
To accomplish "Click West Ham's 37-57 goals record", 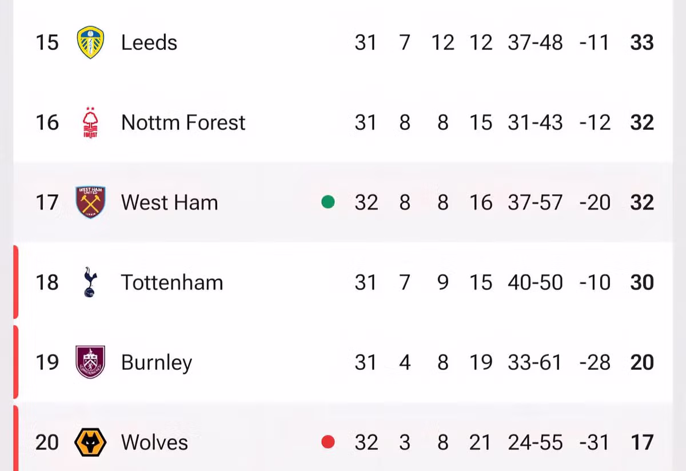I will pyautogui.click(x=535, y=202).
